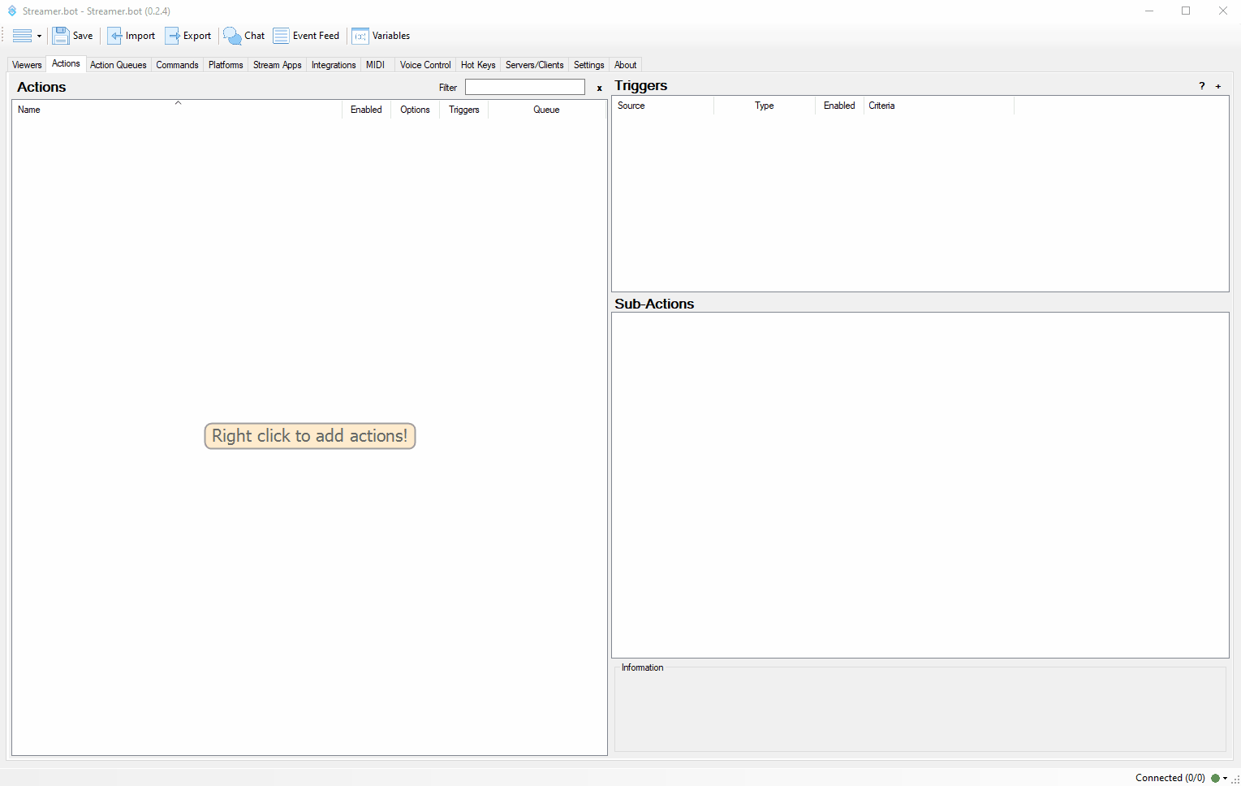Open Import from the toolbar
1241x786 pixels.
point(115,36)
